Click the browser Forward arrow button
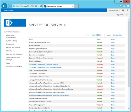This screenshot has height=112, width=131. [10, 6]
